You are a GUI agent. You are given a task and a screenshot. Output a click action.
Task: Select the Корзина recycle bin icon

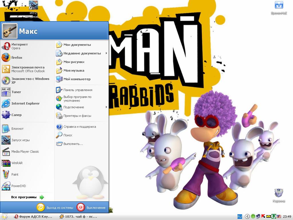click(279, 196)
